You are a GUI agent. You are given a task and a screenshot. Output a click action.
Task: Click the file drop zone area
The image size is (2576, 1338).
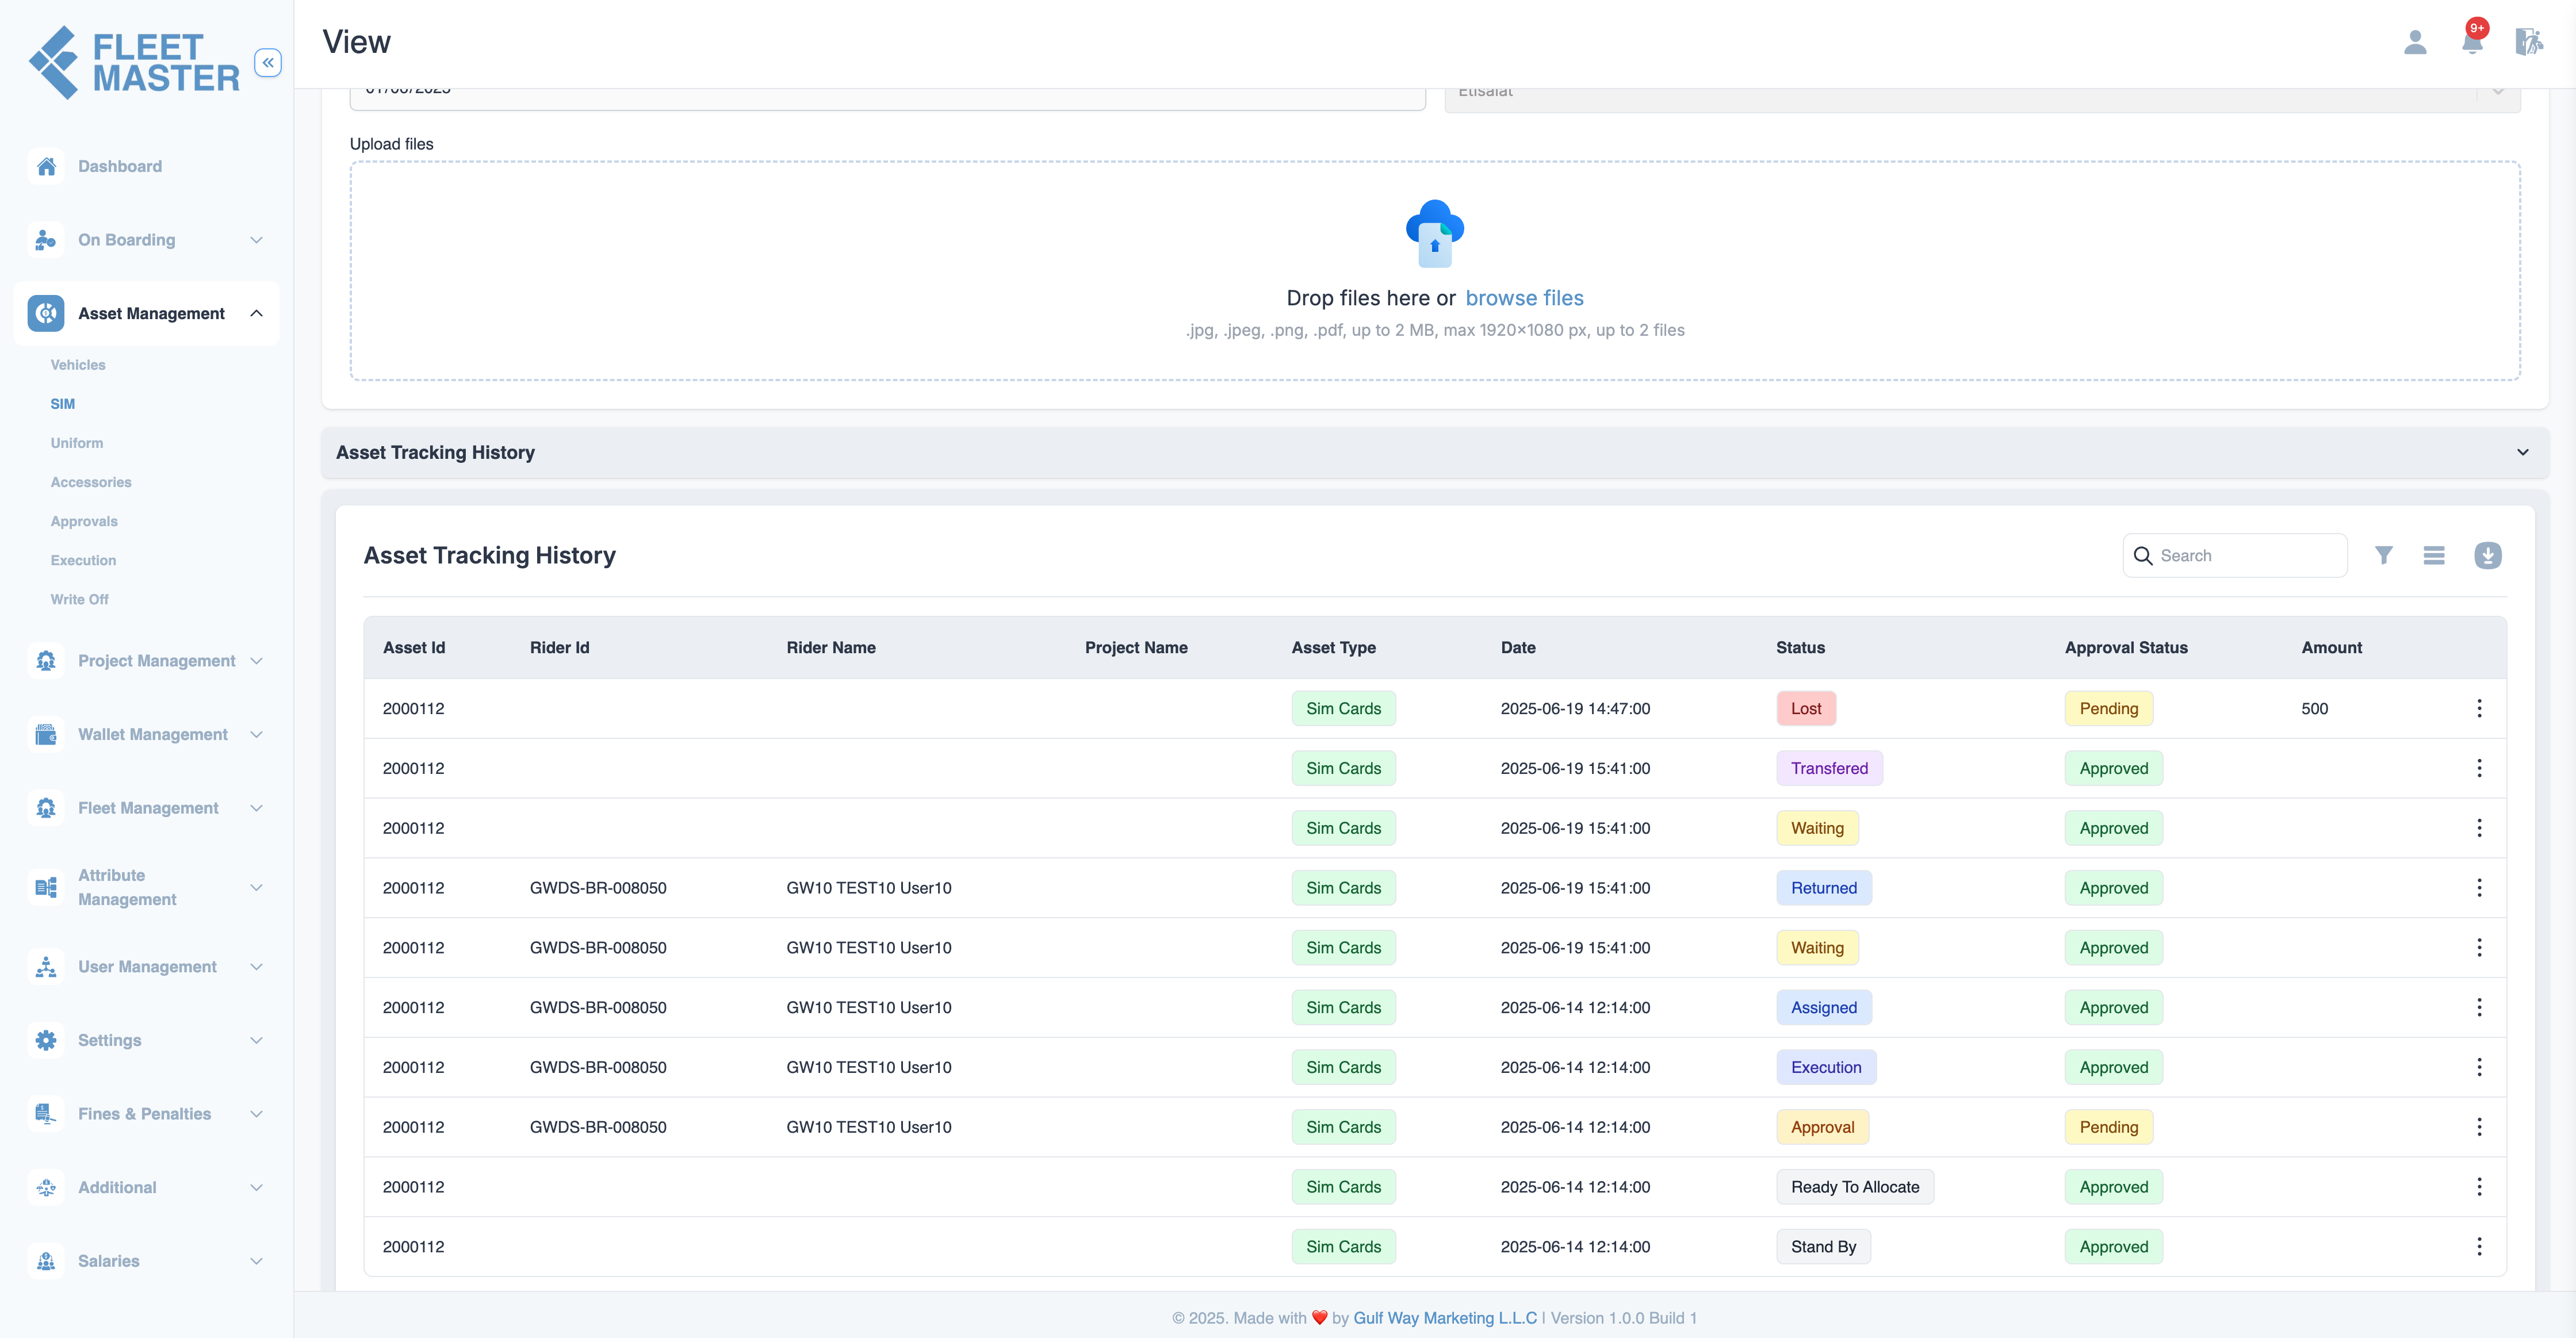click(x=1435, y=270)
